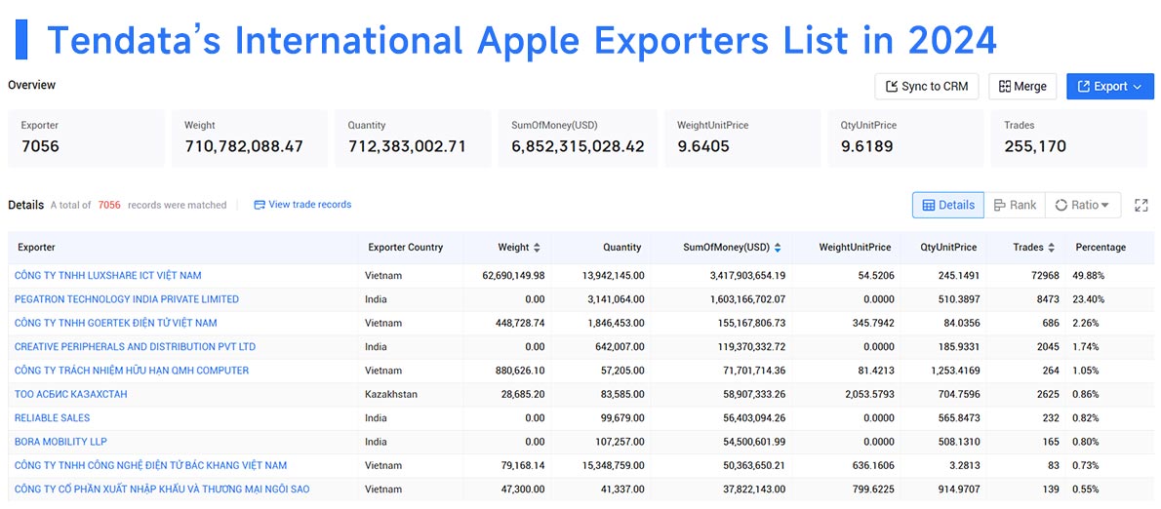
Task: Open CREATIVE PERIPHERALS AND DISTRIBUTION PVT LTD
Action: [x=135, y=346]
